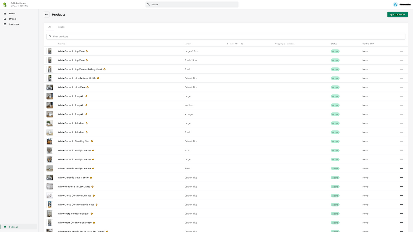
Task: Select the All products tab
Action: [50, 27]
